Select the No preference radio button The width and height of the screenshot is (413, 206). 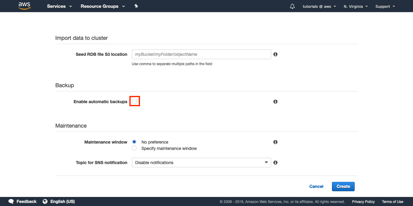[x=134, y=142]
